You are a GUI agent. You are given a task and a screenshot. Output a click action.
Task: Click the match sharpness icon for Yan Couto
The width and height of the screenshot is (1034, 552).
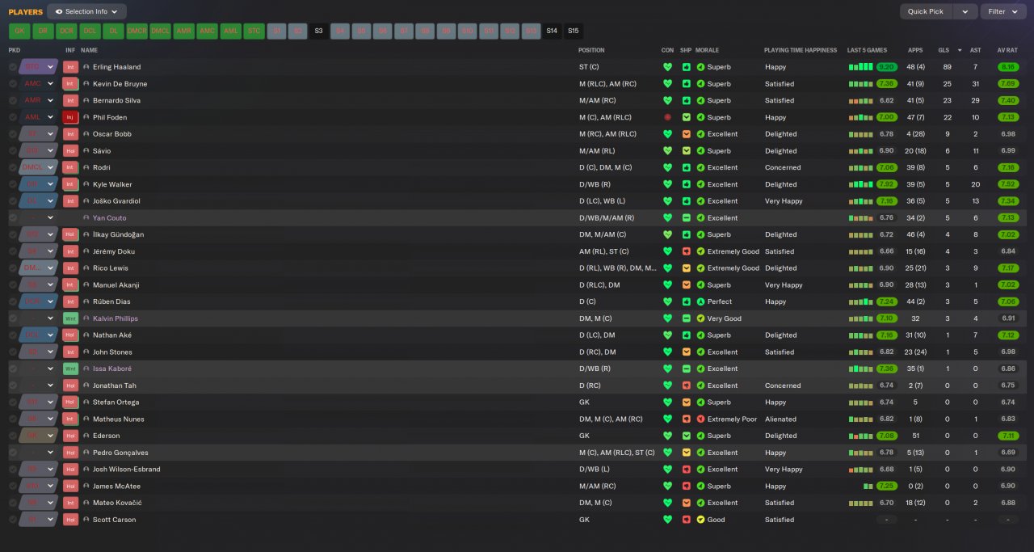(687, 218)
